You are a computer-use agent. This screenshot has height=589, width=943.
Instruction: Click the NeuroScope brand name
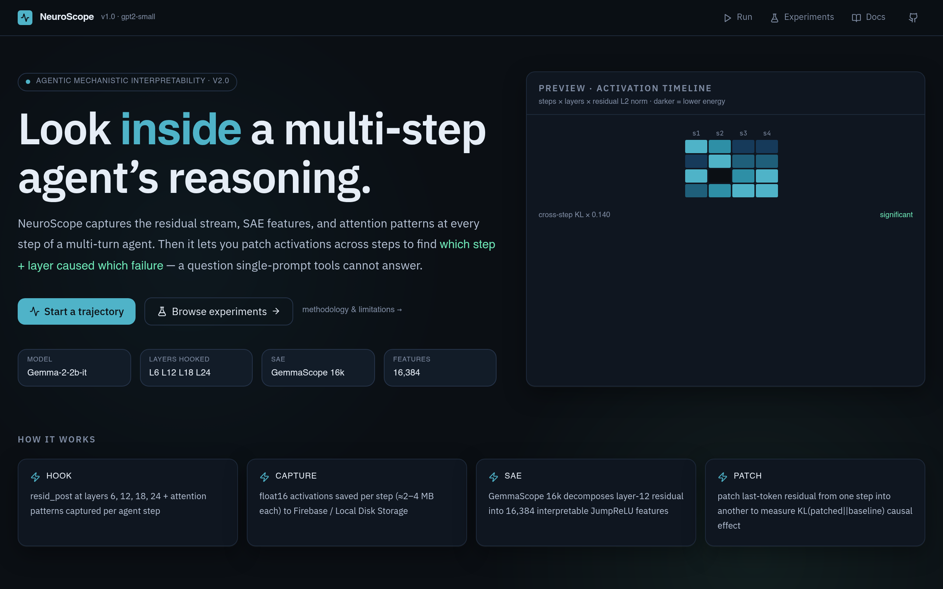[67, 17]
